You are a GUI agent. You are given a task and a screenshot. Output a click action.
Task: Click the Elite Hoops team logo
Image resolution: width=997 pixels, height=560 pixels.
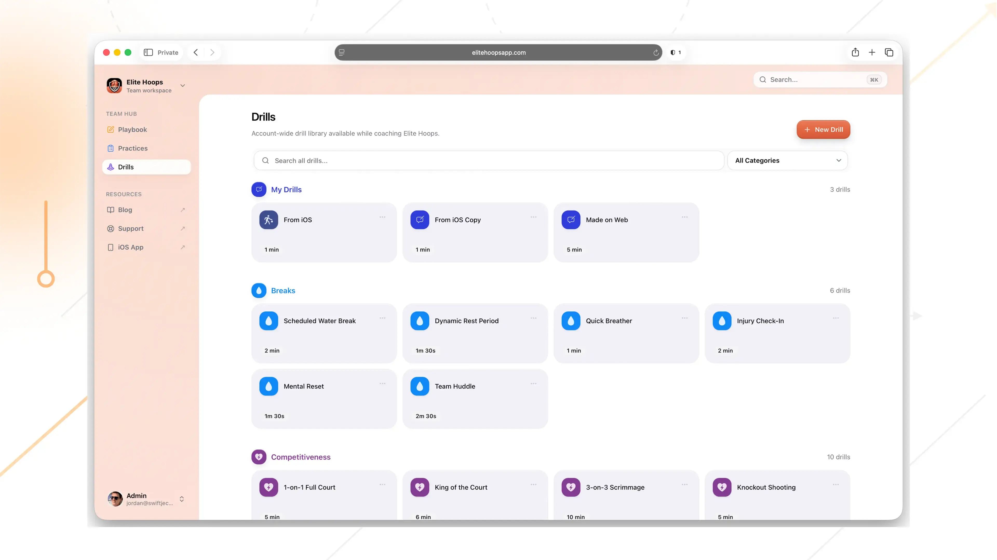(x=114, y=85)
